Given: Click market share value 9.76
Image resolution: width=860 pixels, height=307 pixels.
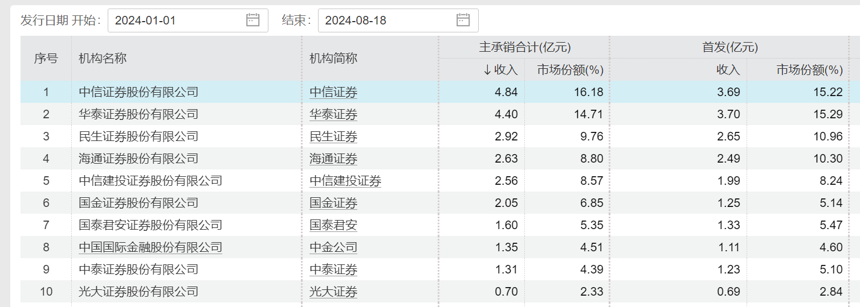Looking at the screenshot, I should coord(591,136).
